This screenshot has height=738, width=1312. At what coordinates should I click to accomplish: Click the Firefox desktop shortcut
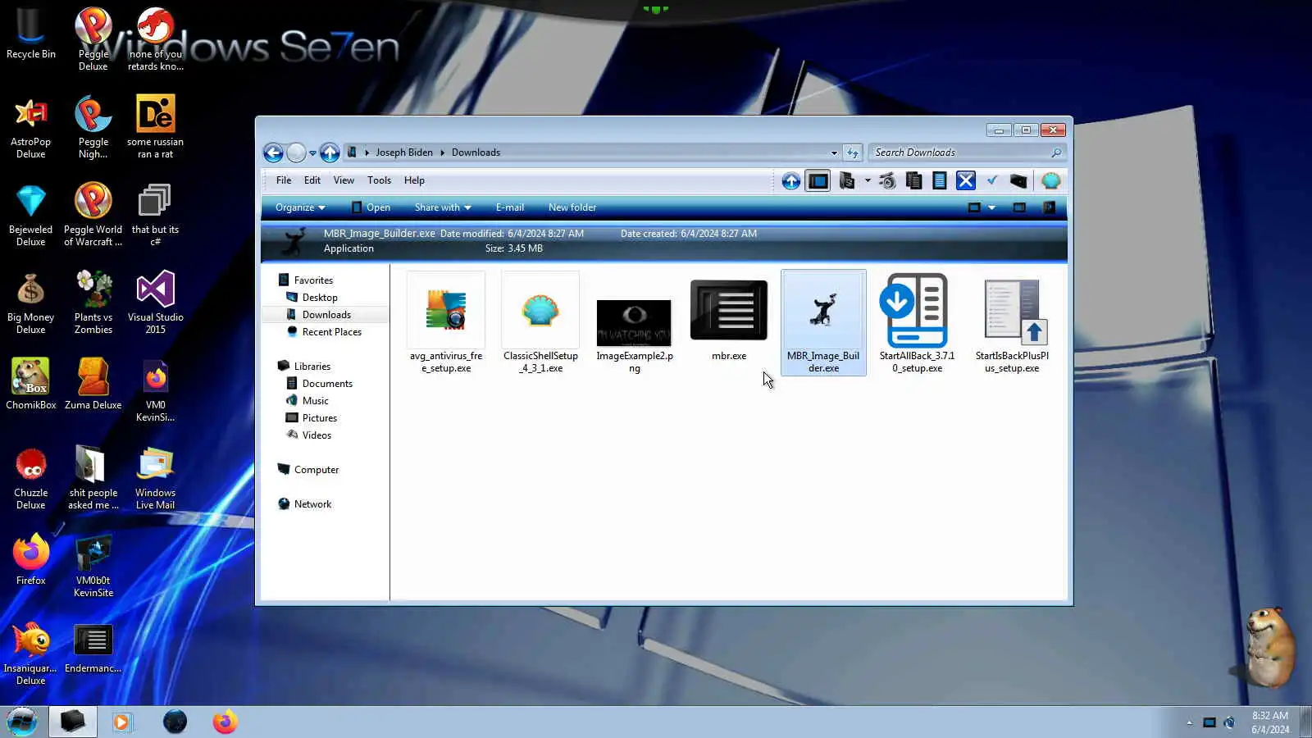click(x=31, y=559)
